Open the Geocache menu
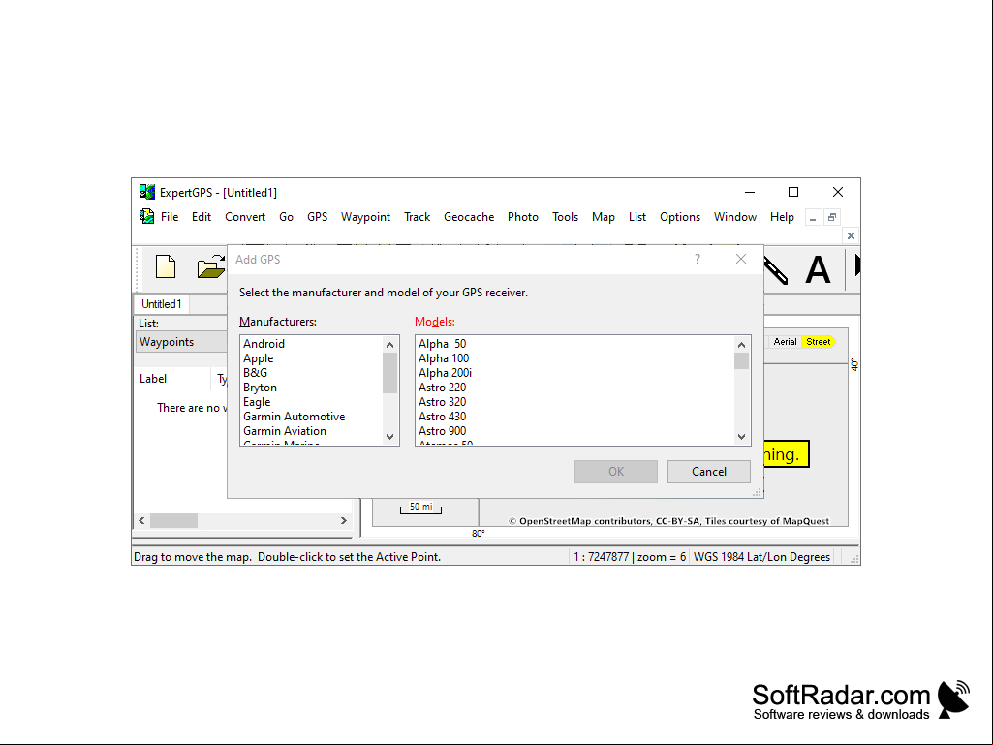The image size is (993, 745). [x=469, y=217]
